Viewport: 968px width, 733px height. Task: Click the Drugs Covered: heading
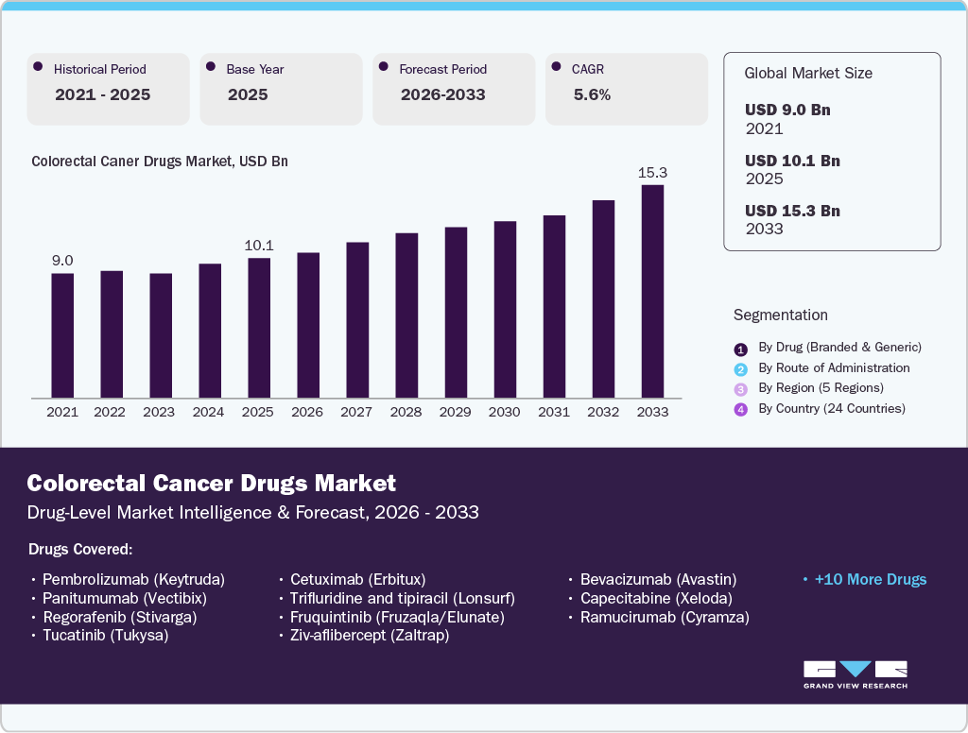[80, 549]
